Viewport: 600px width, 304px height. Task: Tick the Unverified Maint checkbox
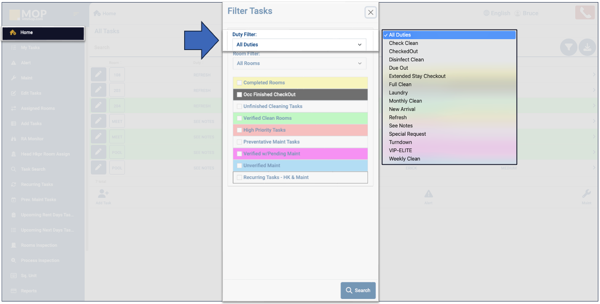click(239, 166)
